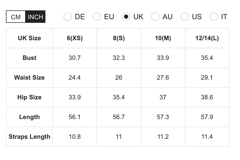Viewport: 240px width, 160px height.
Task: Switch units to INCH
Action: pos(35,17)
